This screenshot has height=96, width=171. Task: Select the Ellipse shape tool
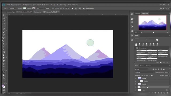3,72
